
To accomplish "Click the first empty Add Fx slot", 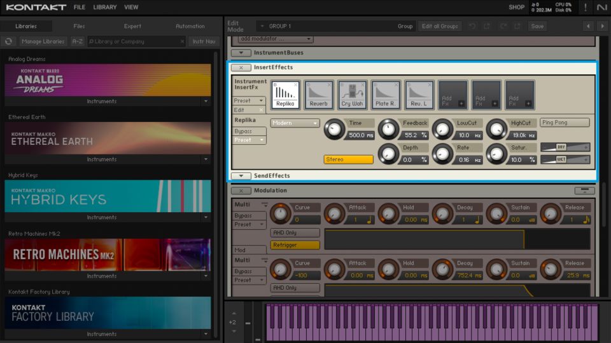I will (453, 94).
